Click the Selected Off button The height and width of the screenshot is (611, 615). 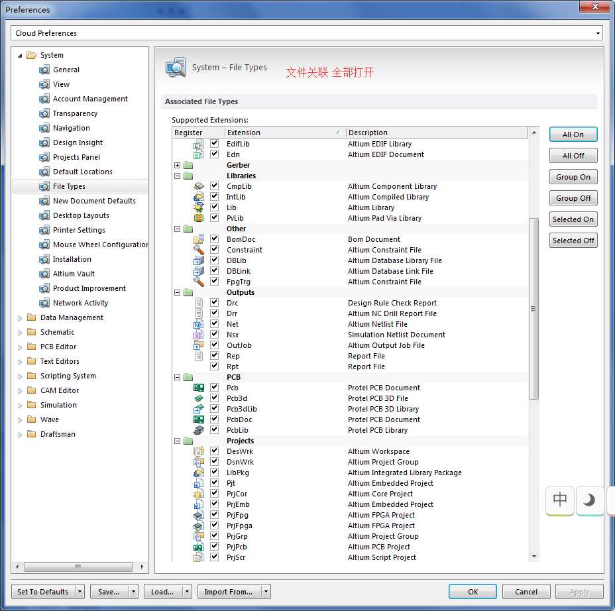click(x=573, y=241)
